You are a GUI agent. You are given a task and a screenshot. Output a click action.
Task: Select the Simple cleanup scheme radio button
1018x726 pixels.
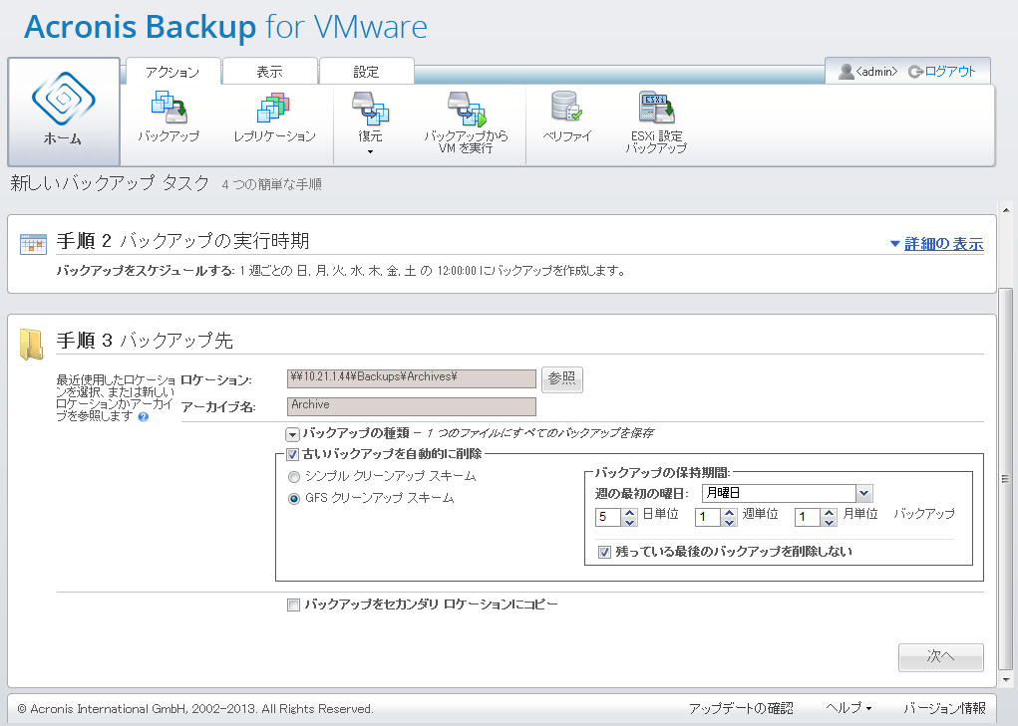coord(294,476)
